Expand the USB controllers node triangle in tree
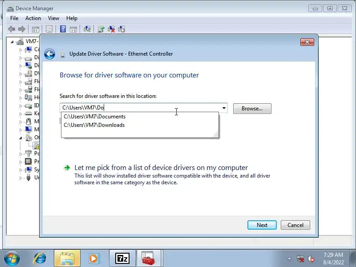 coord(20,178)
